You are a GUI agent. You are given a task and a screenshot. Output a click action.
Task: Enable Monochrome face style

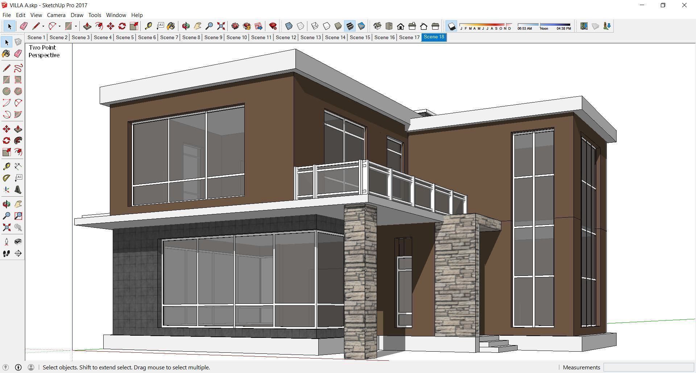point(361,26)
